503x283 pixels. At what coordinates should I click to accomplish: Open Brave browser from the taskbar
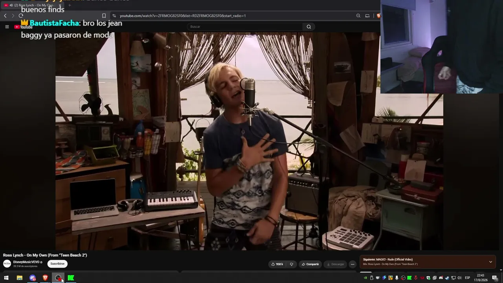(x=45, y=278)
